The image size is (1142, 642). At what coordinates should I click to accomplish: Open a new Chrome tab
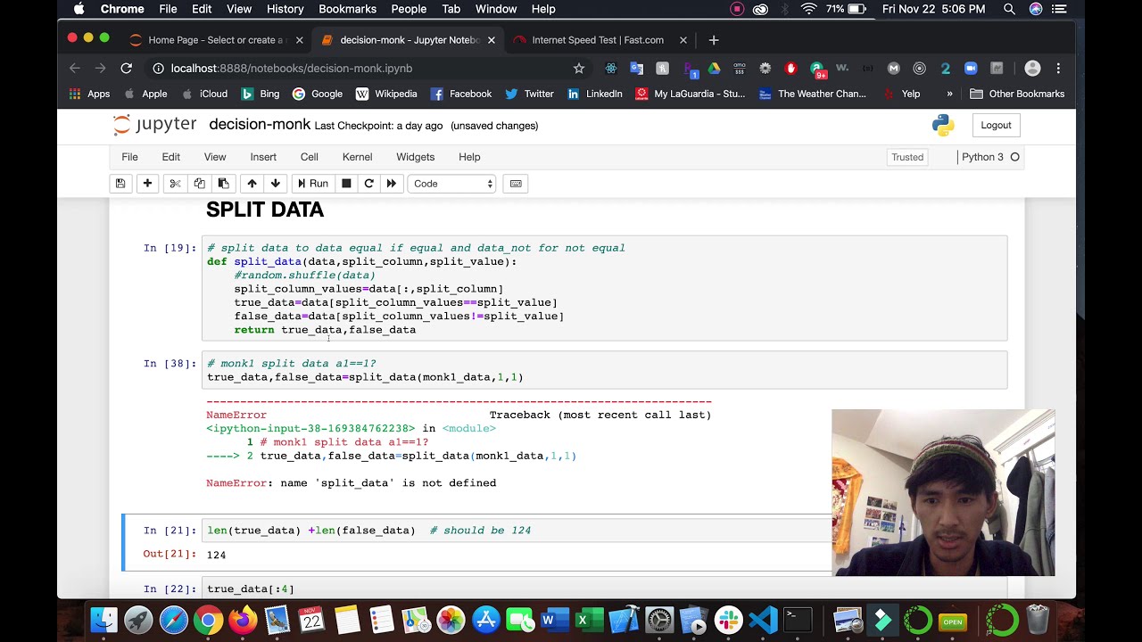(713, 40)
